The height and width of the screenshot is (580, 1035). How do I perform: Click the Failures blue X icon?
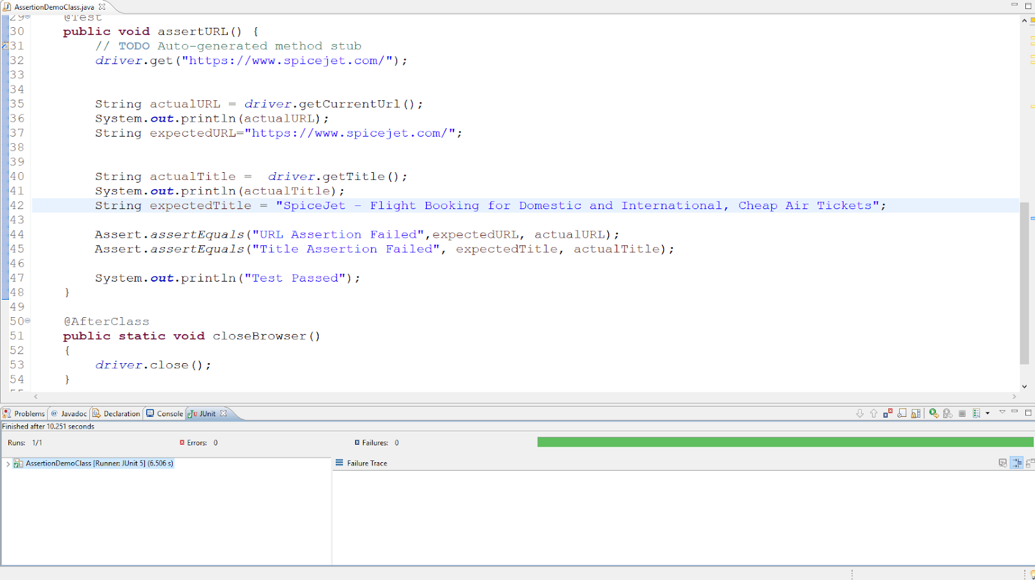(x=357, y=443)
